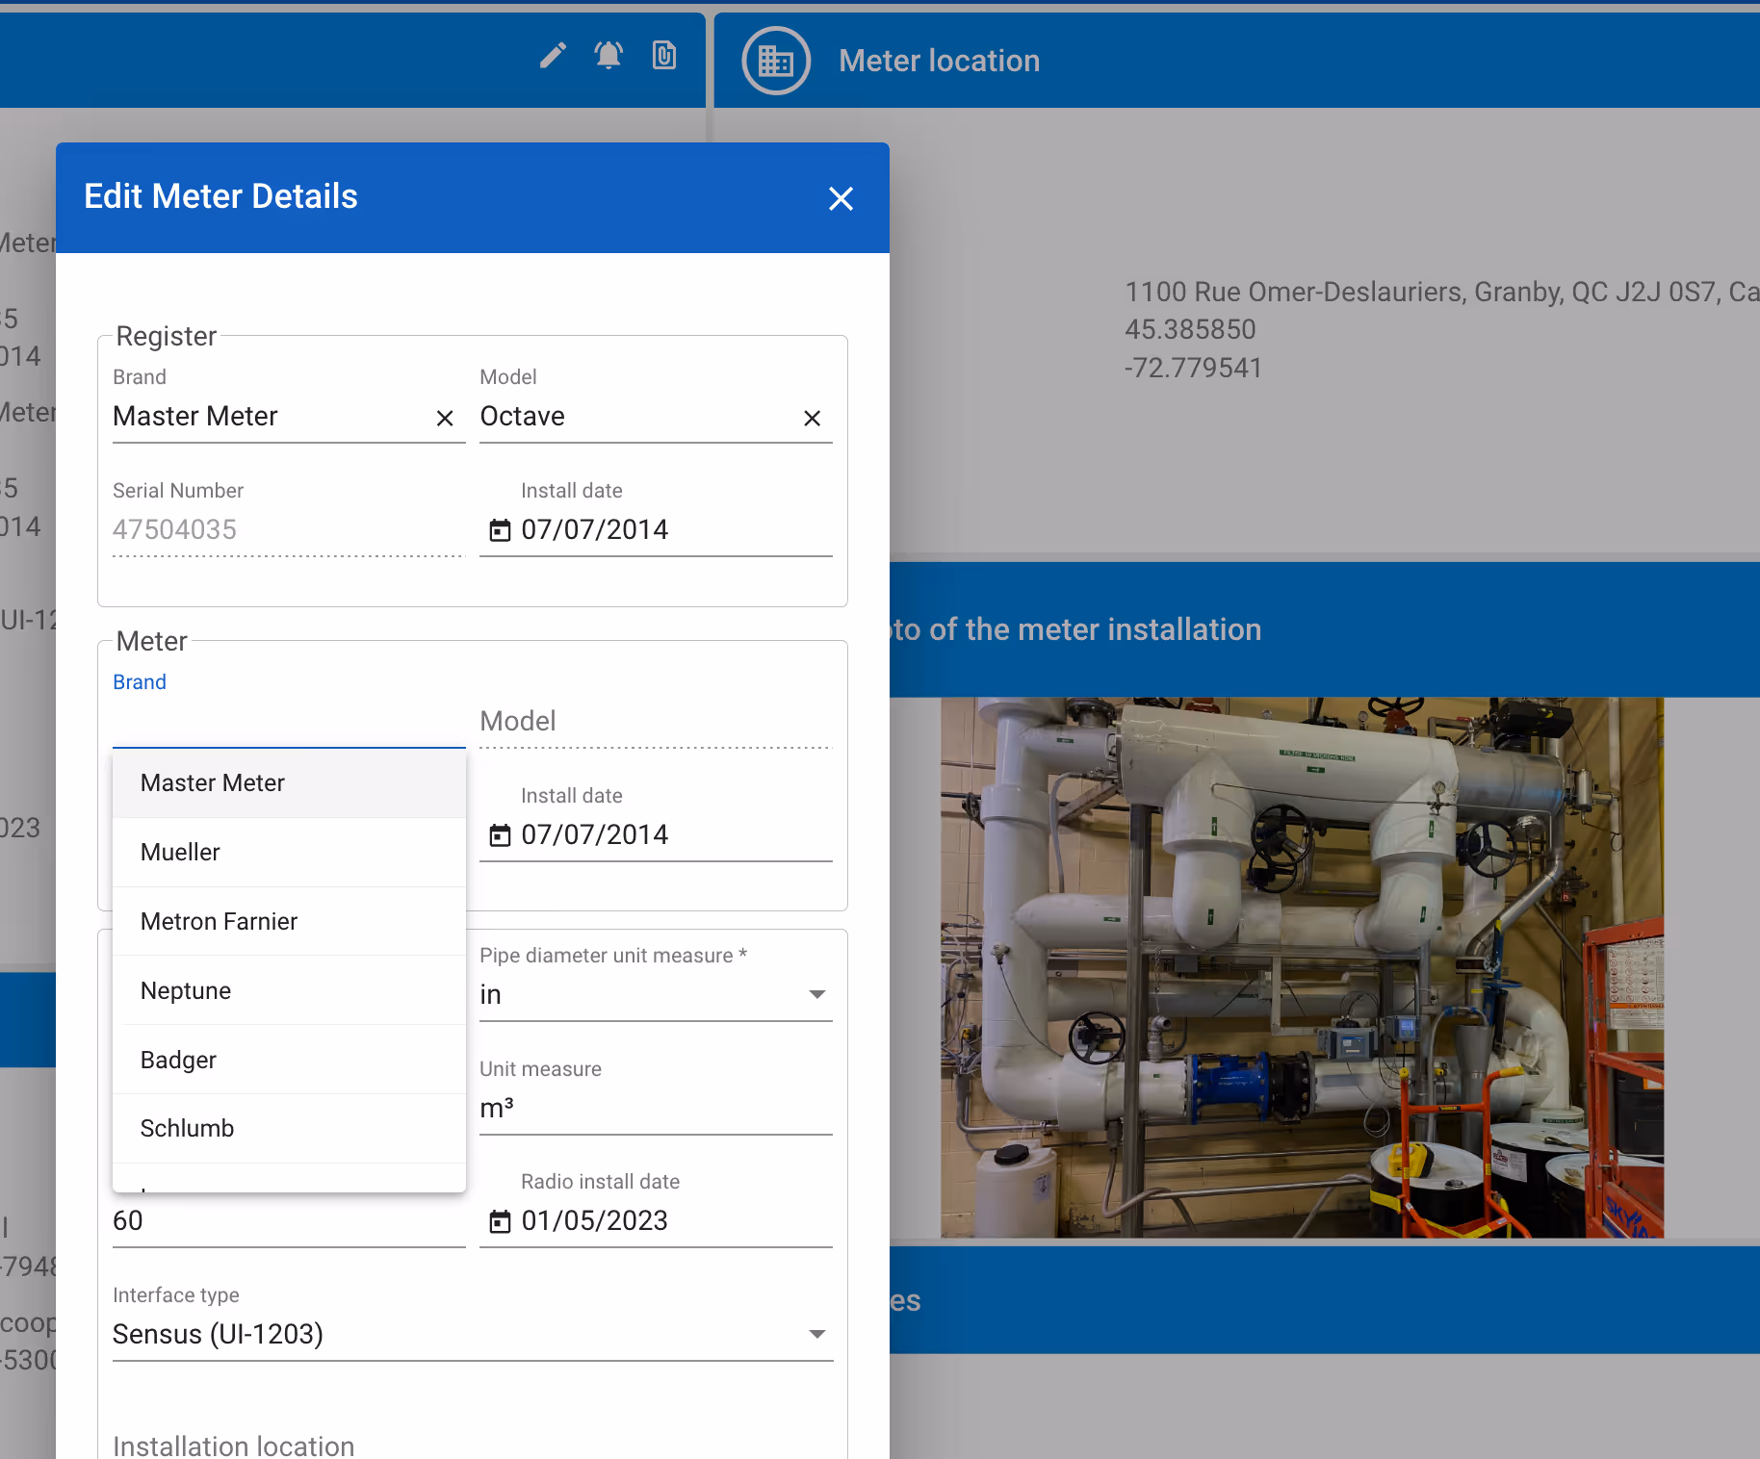
Task: Click the Meter location building icon
Action: coord(776,61)
